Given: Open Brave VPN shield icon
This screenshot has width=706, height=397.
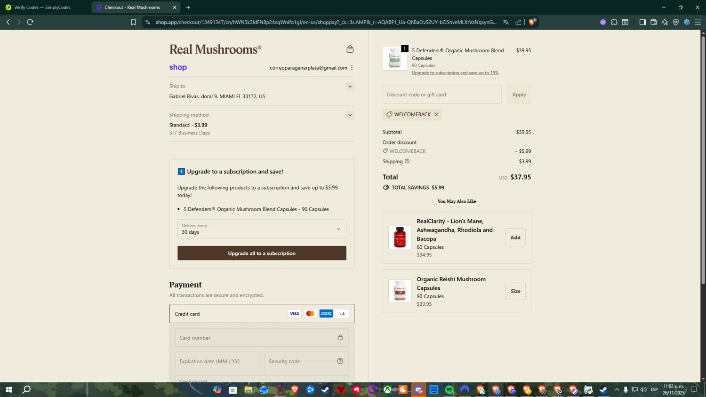Looking at the screenshot, I should pyautogui.click(x=676, y=22).
